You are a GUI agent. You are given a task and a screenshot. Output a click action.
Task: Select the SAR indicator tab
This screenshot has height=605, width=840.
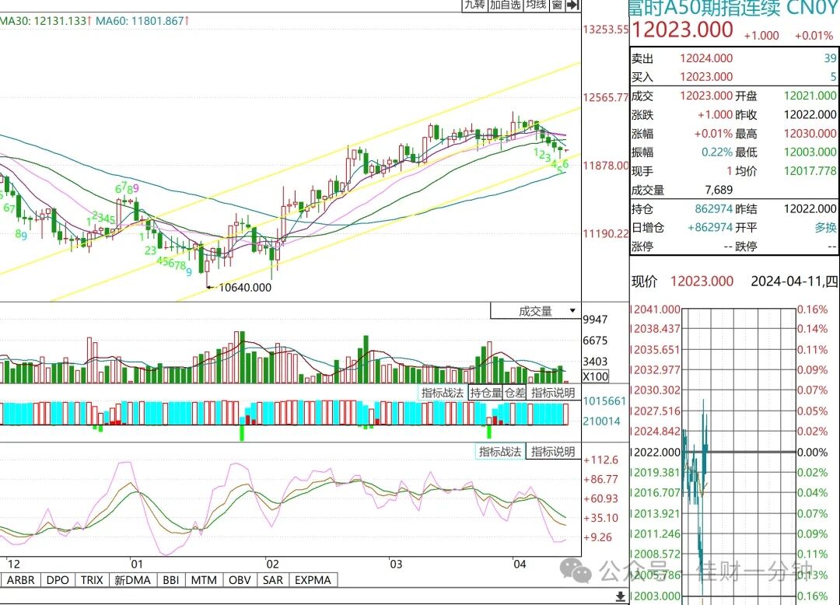click(273, 580)
